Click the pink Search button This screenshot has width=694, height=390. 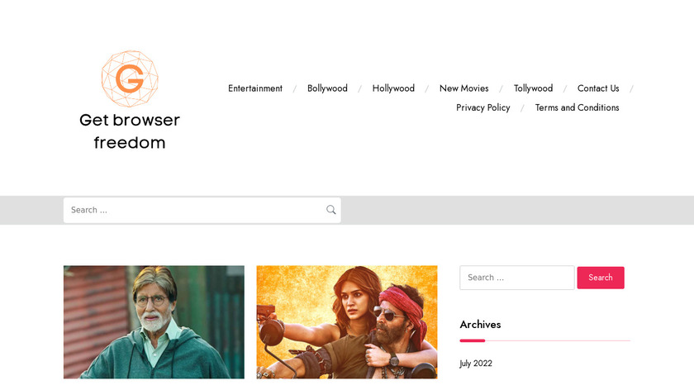601,278
